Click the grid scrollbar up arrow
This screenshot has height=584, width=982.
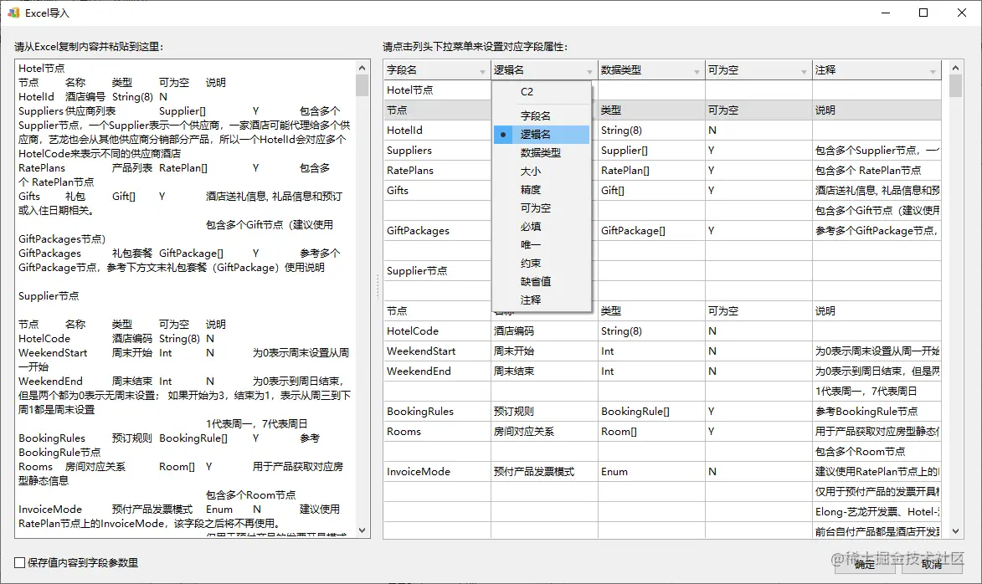point(955,68)
